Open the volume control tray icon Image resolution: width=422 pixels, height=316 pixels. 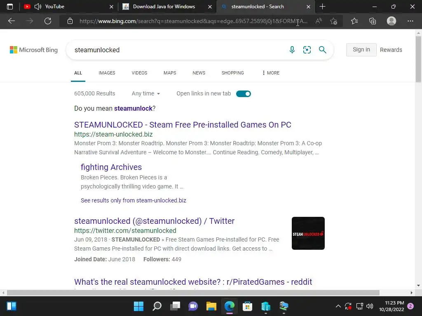pyautogui.click(x=370, y=306)
